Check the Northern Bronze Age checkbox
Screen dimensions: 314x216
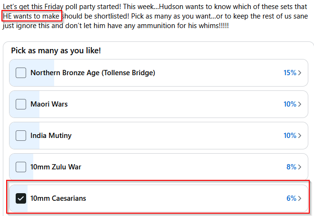tap(21, 73)
